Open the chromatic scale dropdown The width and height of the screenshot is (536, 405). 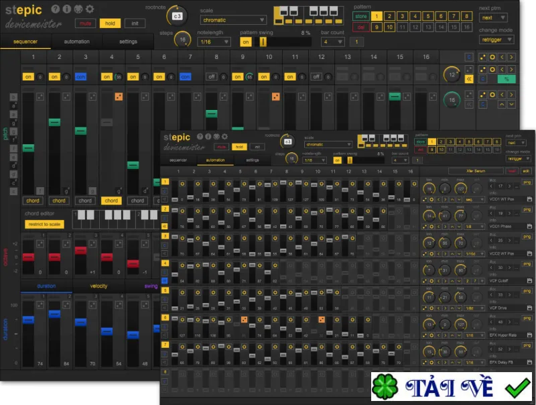tap(233, 20)
